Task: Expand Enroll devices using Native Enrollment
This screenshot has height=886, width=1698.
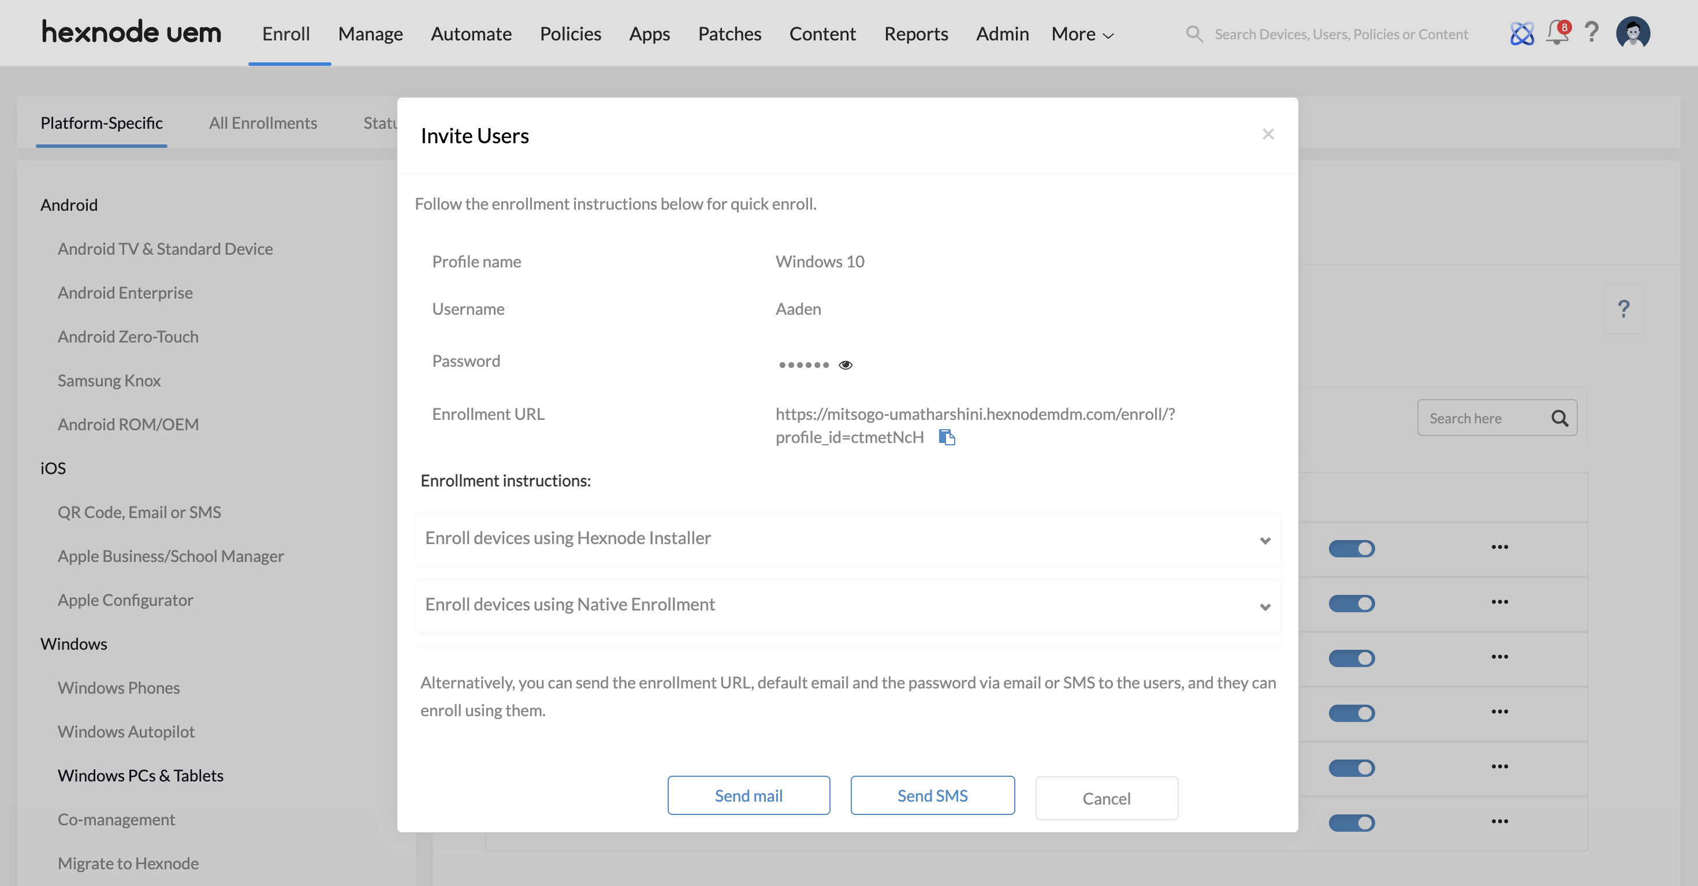Action: point(847,605)
